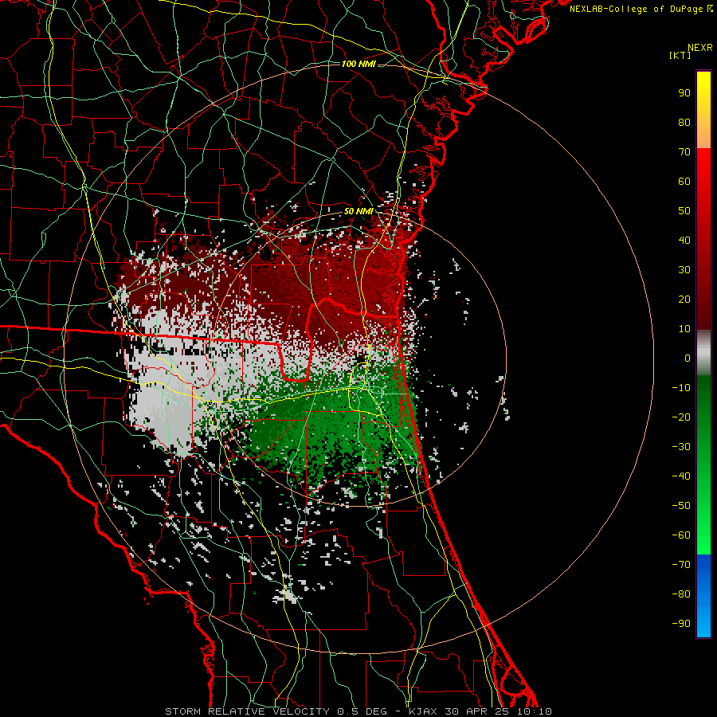Click the -50 knot scale label
Image resolution: width=717 pixels, height=717 pixels.
(x=681, y=506)
